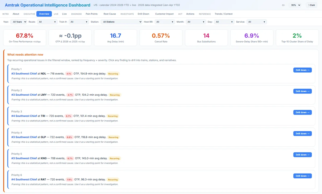
Task: Click the 67.8% On-Time Performance card
Action: [25, 38]
